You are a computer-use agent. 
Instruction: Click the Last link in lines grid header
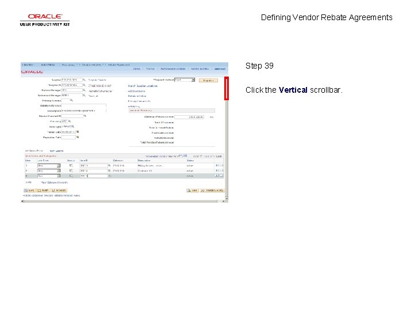click(x=219, y=156)
